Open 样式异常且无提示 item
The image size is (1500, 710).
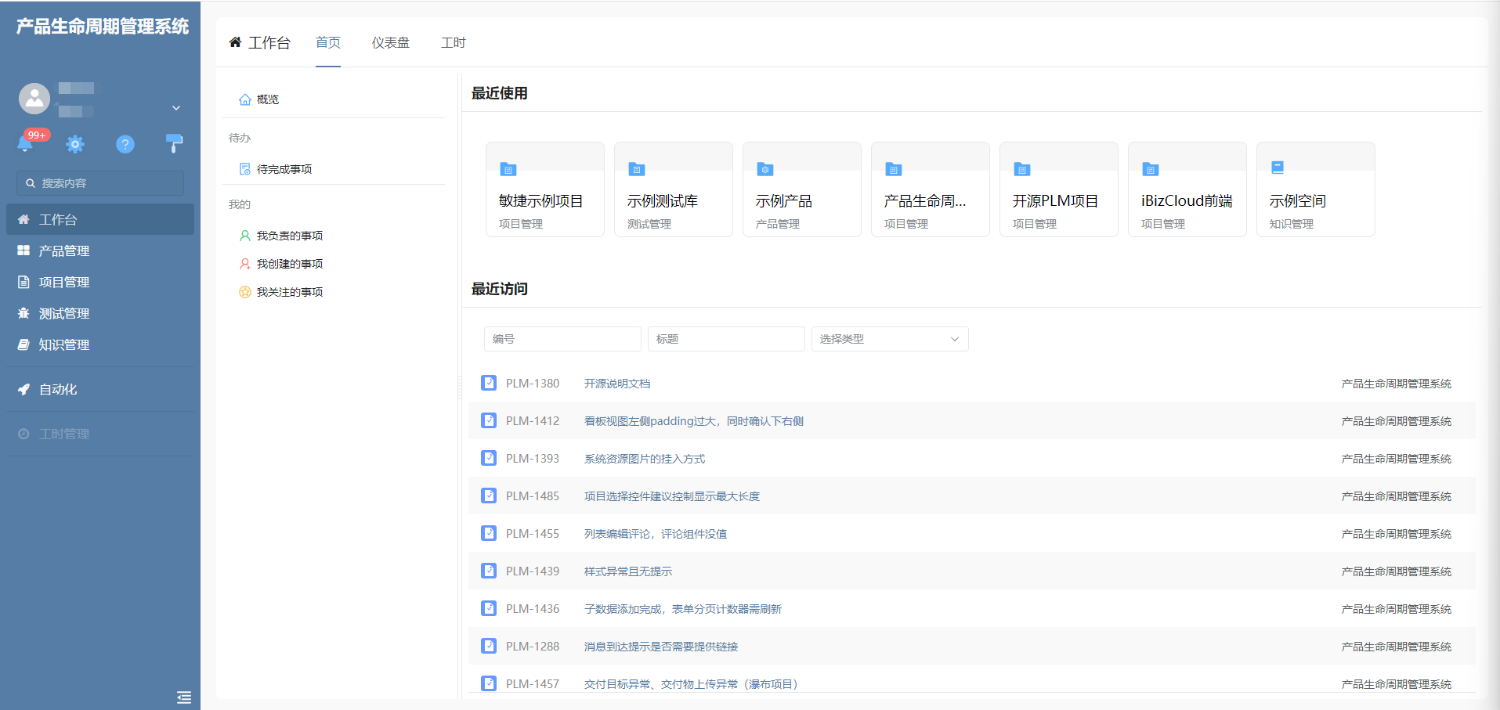coord(628,571)
